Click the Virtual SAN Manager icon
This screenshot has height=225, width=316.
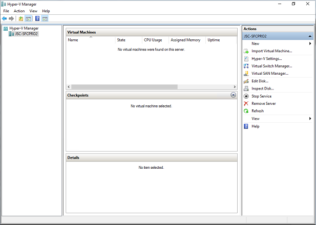(246, 74)
